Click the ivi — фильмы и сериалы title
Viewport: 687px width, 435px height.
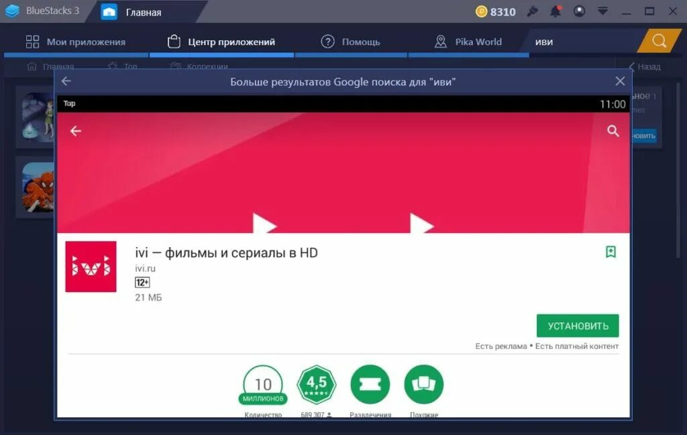[226, 253]
